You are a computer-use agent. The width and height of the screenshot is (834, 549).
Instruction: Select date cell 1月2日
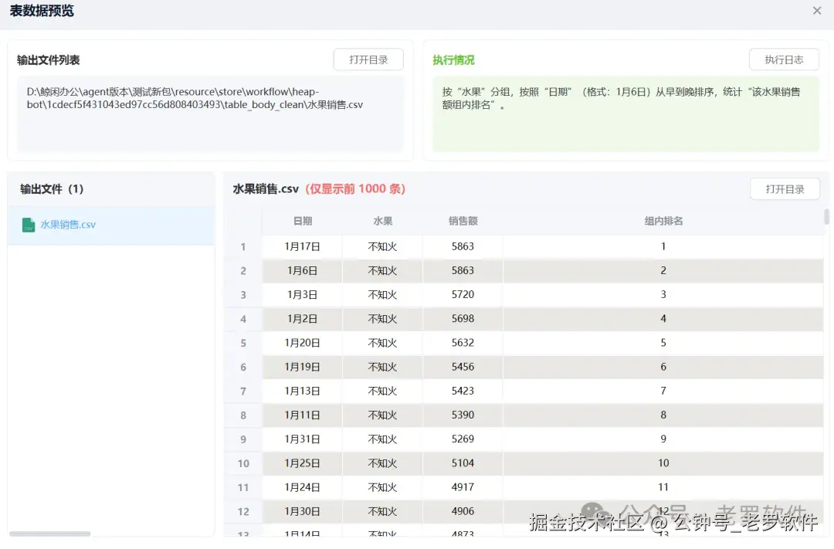[302, 319]
